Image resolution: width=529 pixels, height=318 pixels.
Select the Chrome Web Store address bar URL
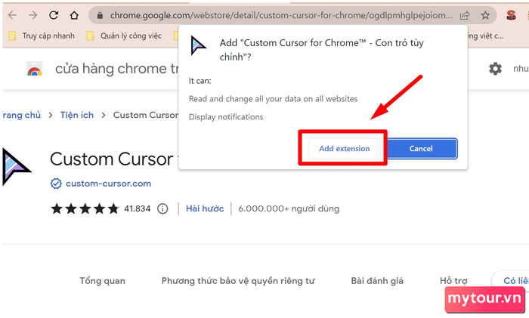pyautogui.click(x=281, y=16)
